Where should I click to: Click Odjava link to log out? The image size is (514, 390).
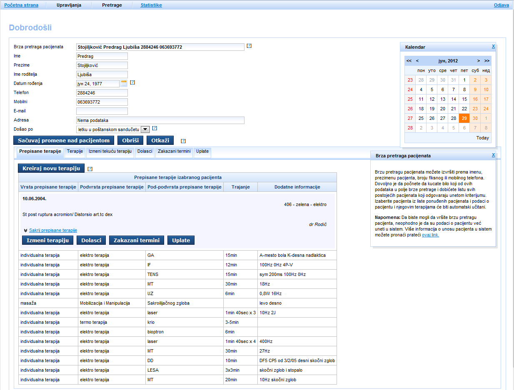[501, 5]
